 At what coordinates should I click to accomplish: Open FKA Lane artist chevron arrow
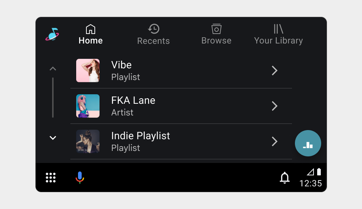tap(275, 106)
